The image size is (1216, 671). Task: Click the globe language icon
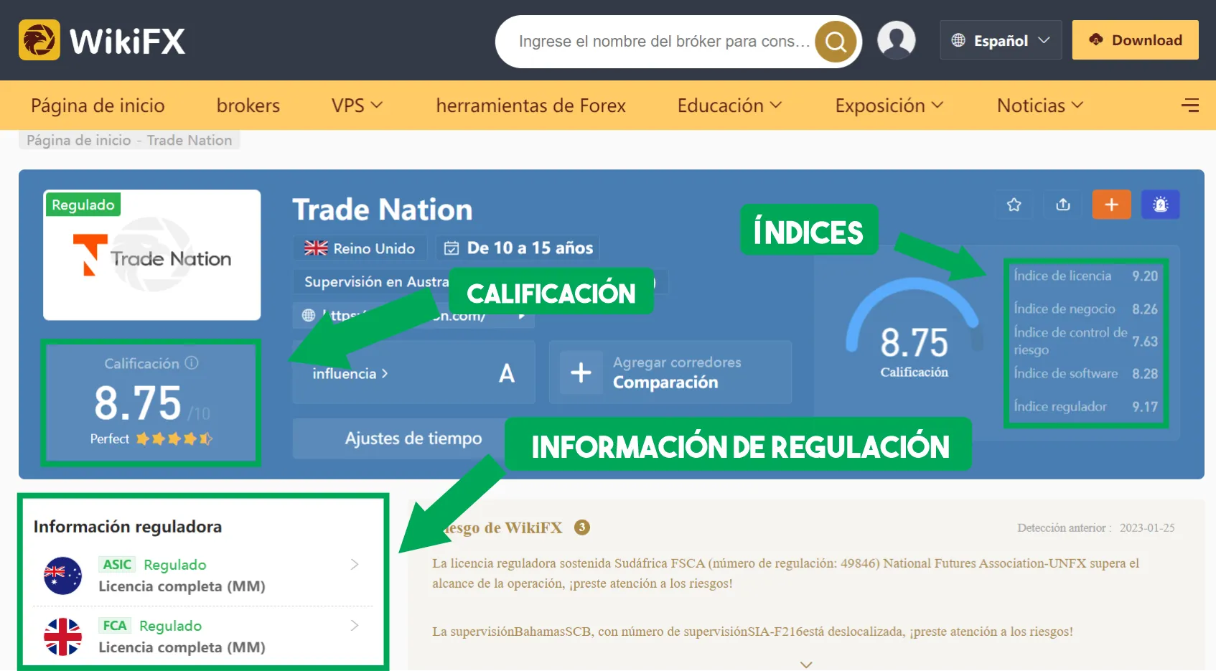tap(958, 40)
